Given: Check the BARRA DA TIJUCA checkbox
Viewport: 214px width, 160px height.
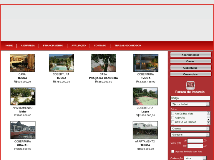Looking at the screenshot, I should pyautogui.click(x=173, y=122).
